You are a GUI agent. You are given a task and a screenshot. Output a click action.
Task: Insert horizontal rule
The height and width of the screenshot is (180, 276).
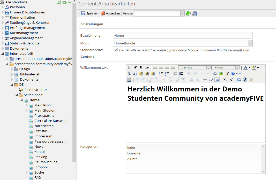[205, 80]
